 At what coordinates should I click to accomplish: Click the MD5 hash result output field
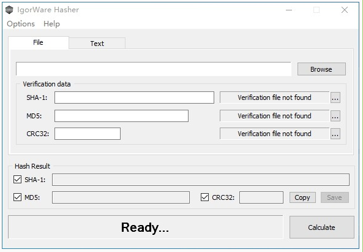[121, 197]
